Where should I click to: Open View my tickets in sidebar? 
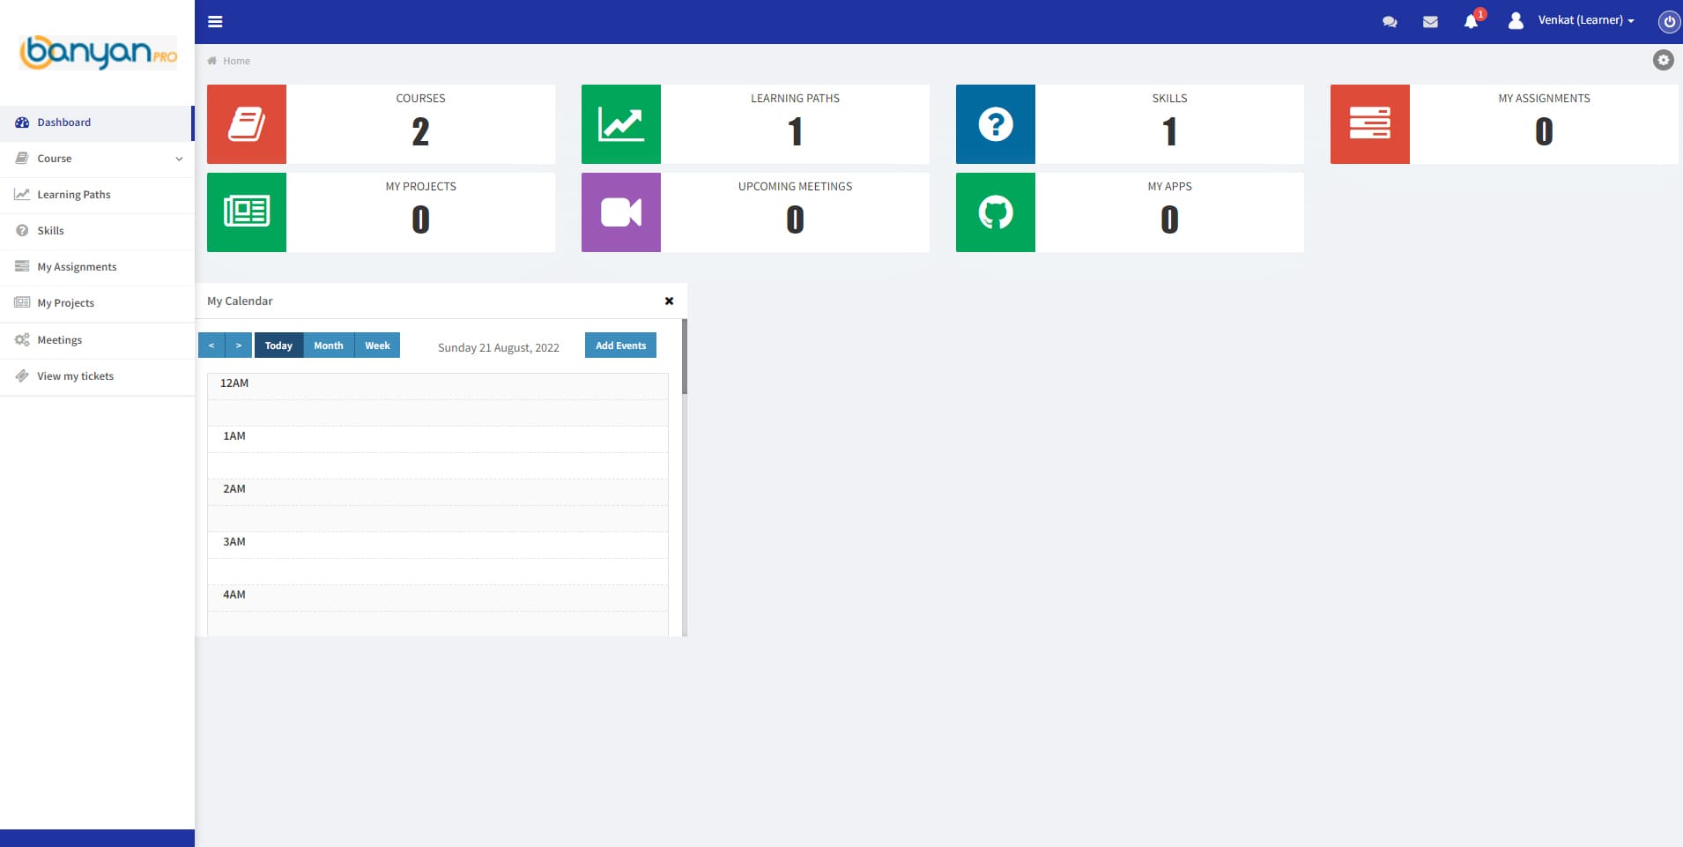click(x=75, y=376)
